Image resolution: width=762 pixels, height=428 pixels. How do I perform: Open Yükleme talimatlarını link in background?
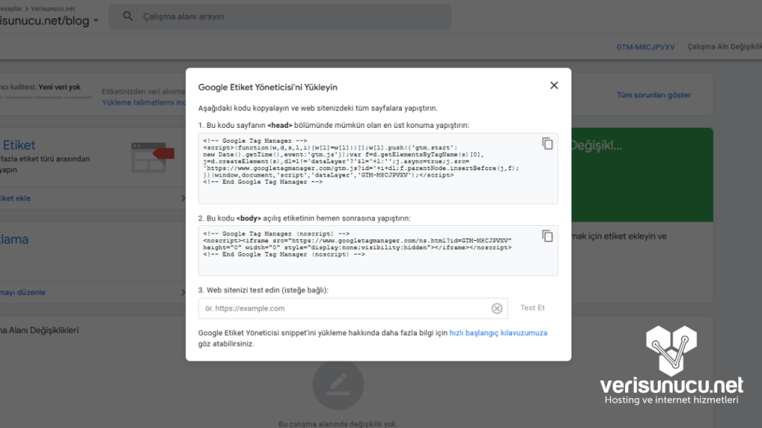tap(144, 103)
